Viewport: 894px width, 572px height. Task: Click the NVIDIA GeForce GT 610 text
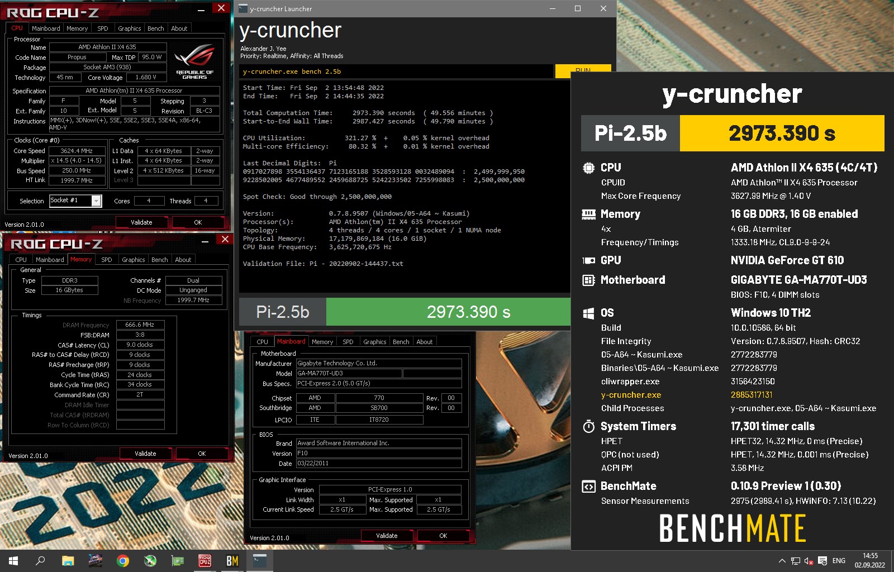pyautogui.click(x=787, y=260)
